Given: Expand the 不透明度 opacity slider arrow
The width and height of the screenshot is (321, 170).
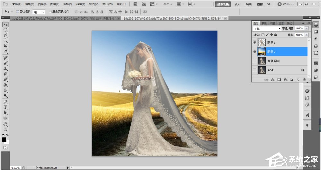Looking at the screenshot, I should pyautogui.click(x=307, y=28).
